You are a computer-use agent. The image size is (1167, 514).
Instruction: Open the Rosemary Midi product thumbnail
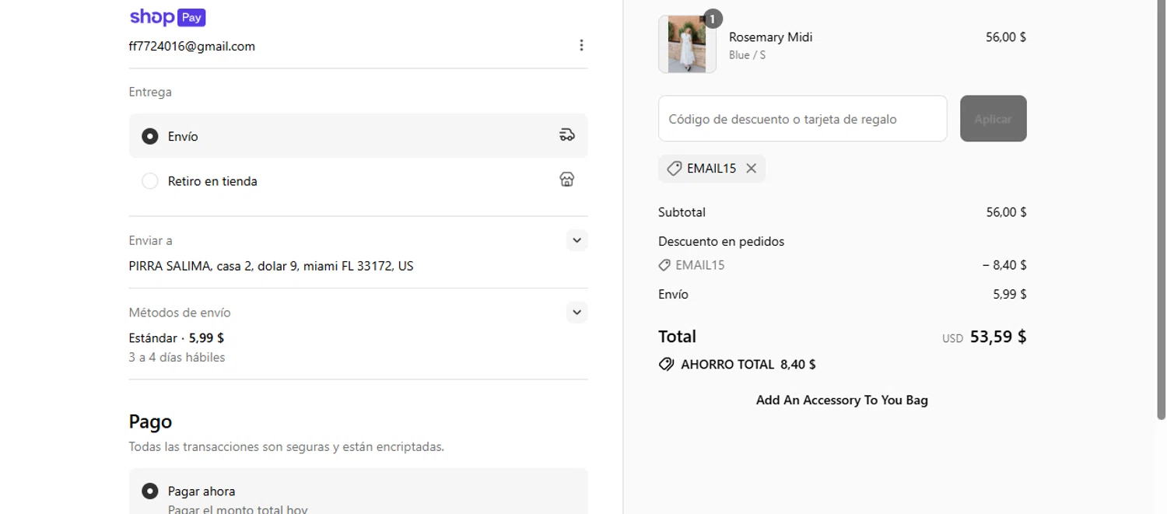click(x=687, y=44)
